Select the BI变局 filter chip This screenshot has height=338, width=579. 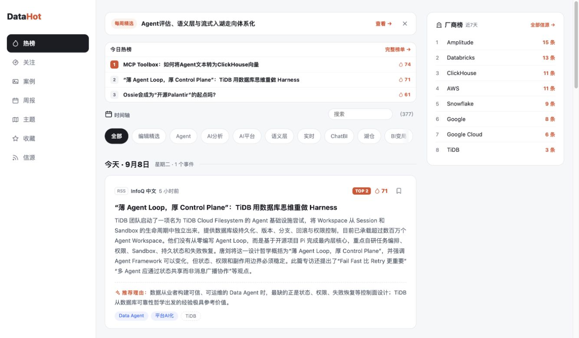tap(398, 136)
